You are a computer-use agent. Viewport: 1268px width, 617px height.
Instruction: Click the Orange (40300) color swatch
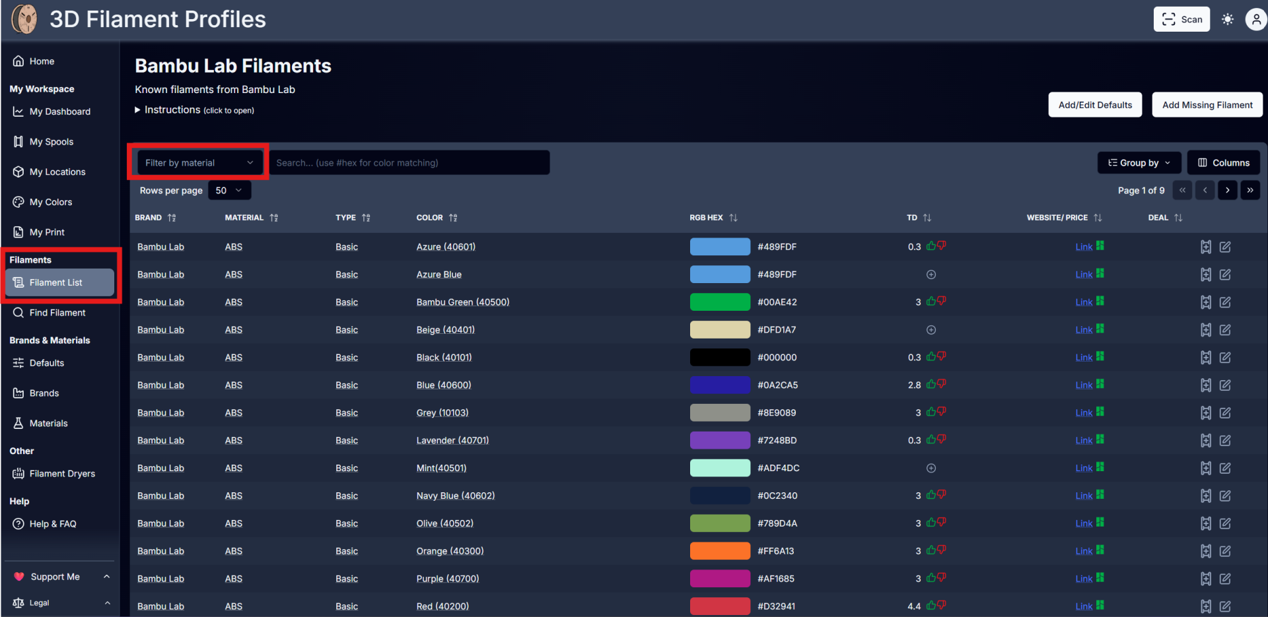(720, 551)
